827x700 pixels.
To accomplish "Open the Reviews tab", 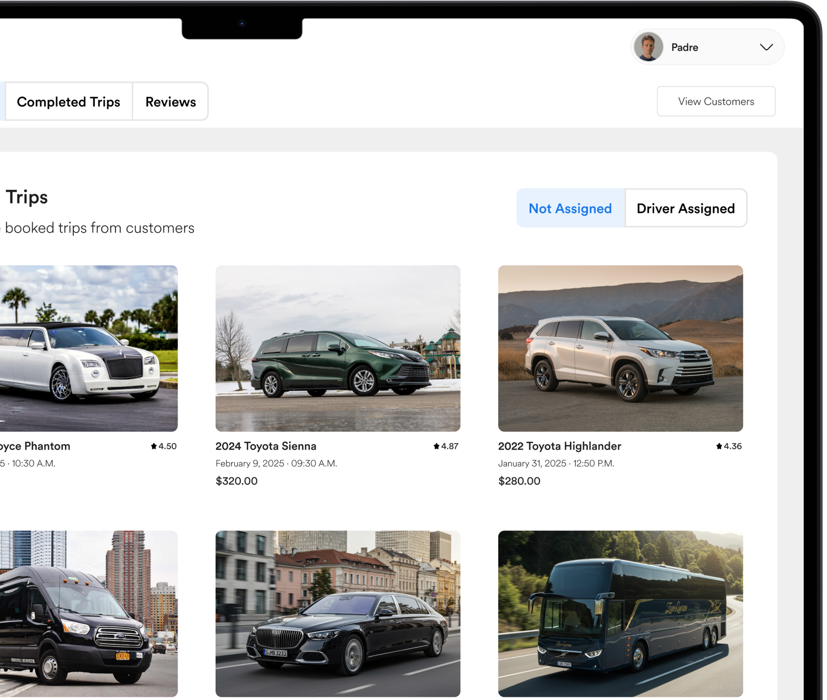I will point(171,102).
